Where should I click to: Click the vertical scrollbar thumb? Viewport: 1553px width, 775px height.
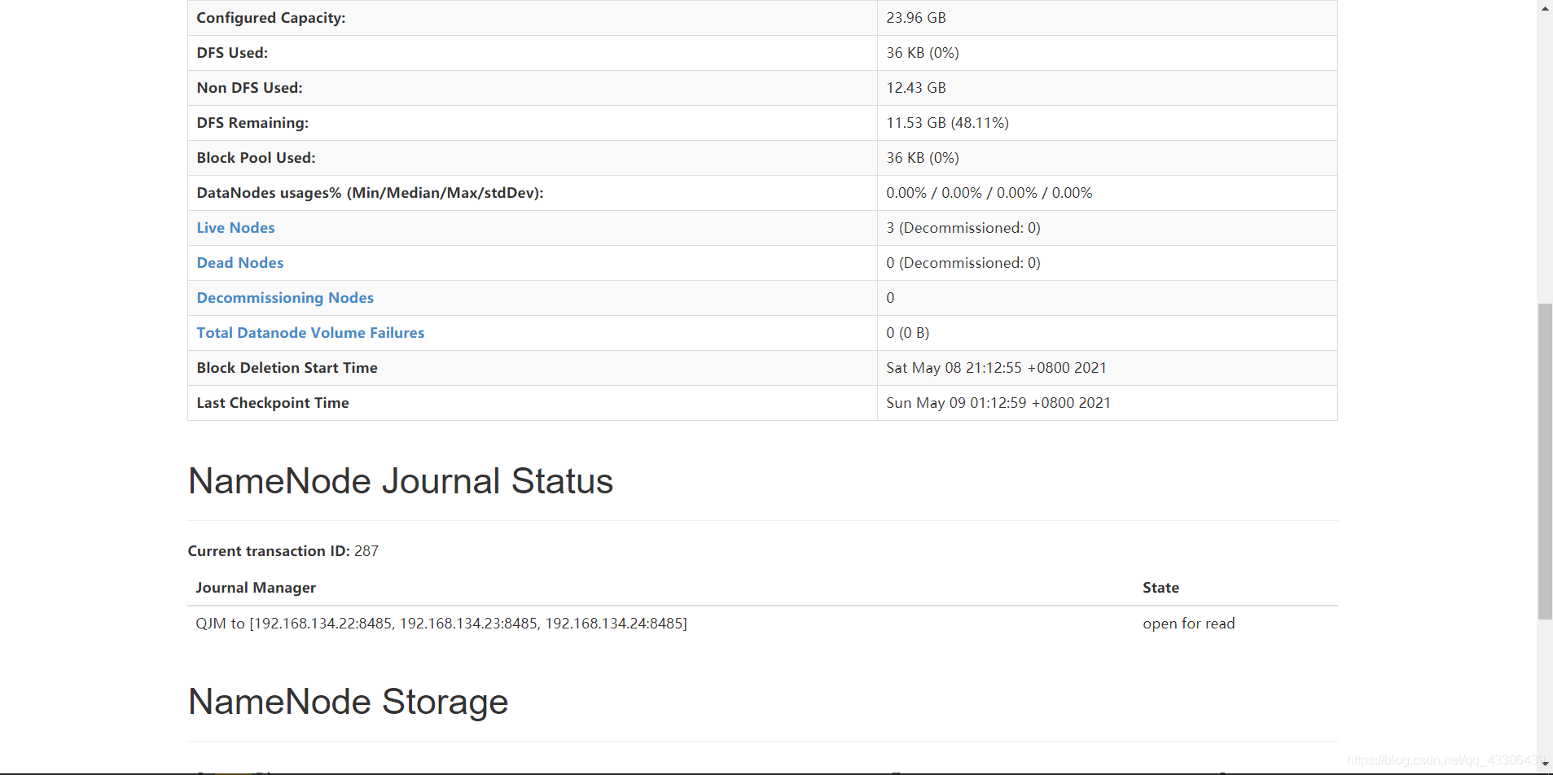[x=1545, y=462]
